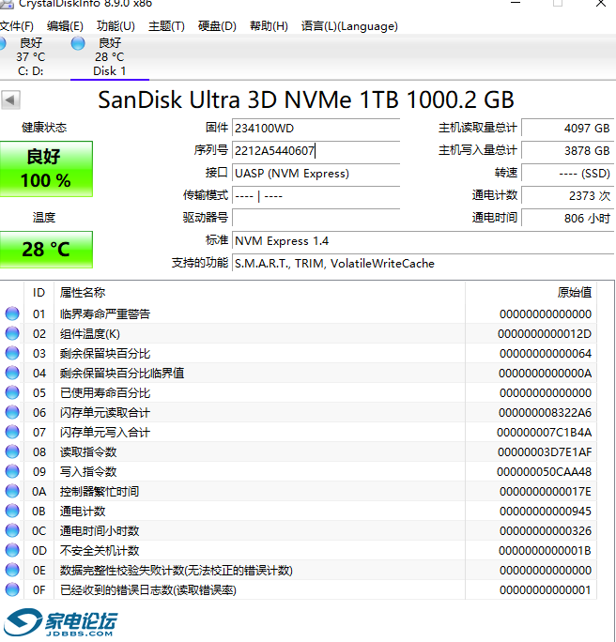This screenshot has width=616, height=642.
Task: Click the supported features field S.M.A.R.T., TRIM
Action: click(423, 263)
